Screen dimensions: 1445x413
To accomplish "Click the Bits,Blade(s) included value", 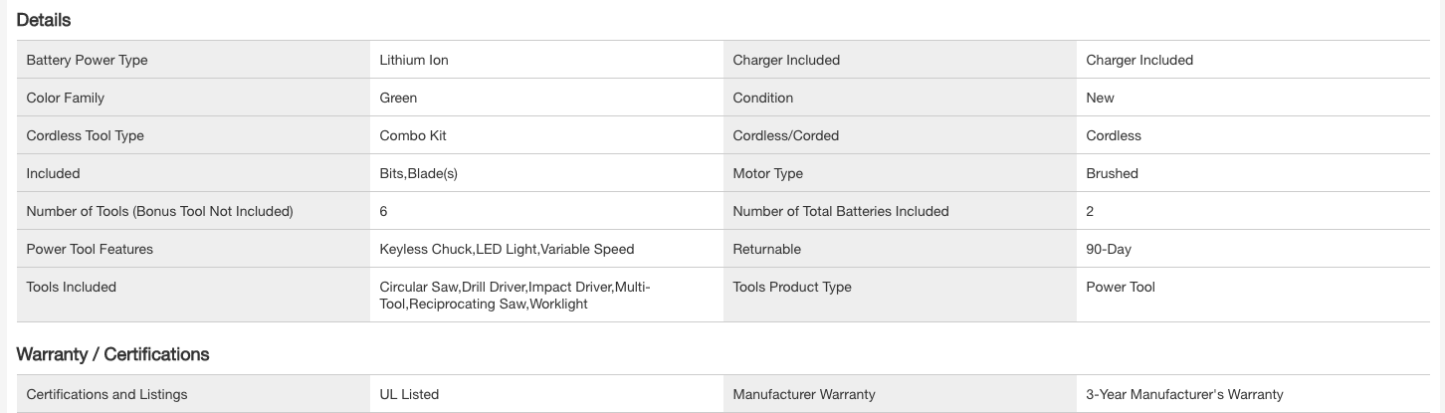I will pyautogui.click(x=418, y=173).
